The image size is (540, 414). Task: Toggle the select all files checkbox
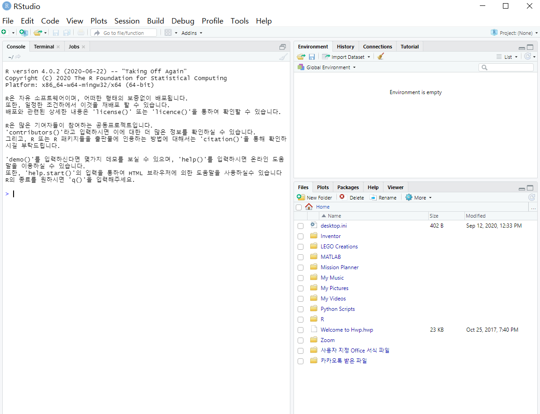tap(298, 207)
